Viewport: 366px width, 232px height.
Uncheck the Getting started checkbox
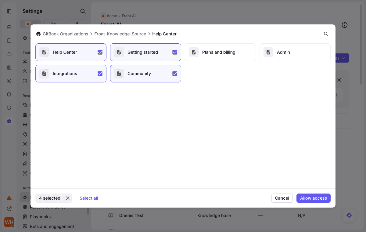pyautogui.click(x=175, y=52)
